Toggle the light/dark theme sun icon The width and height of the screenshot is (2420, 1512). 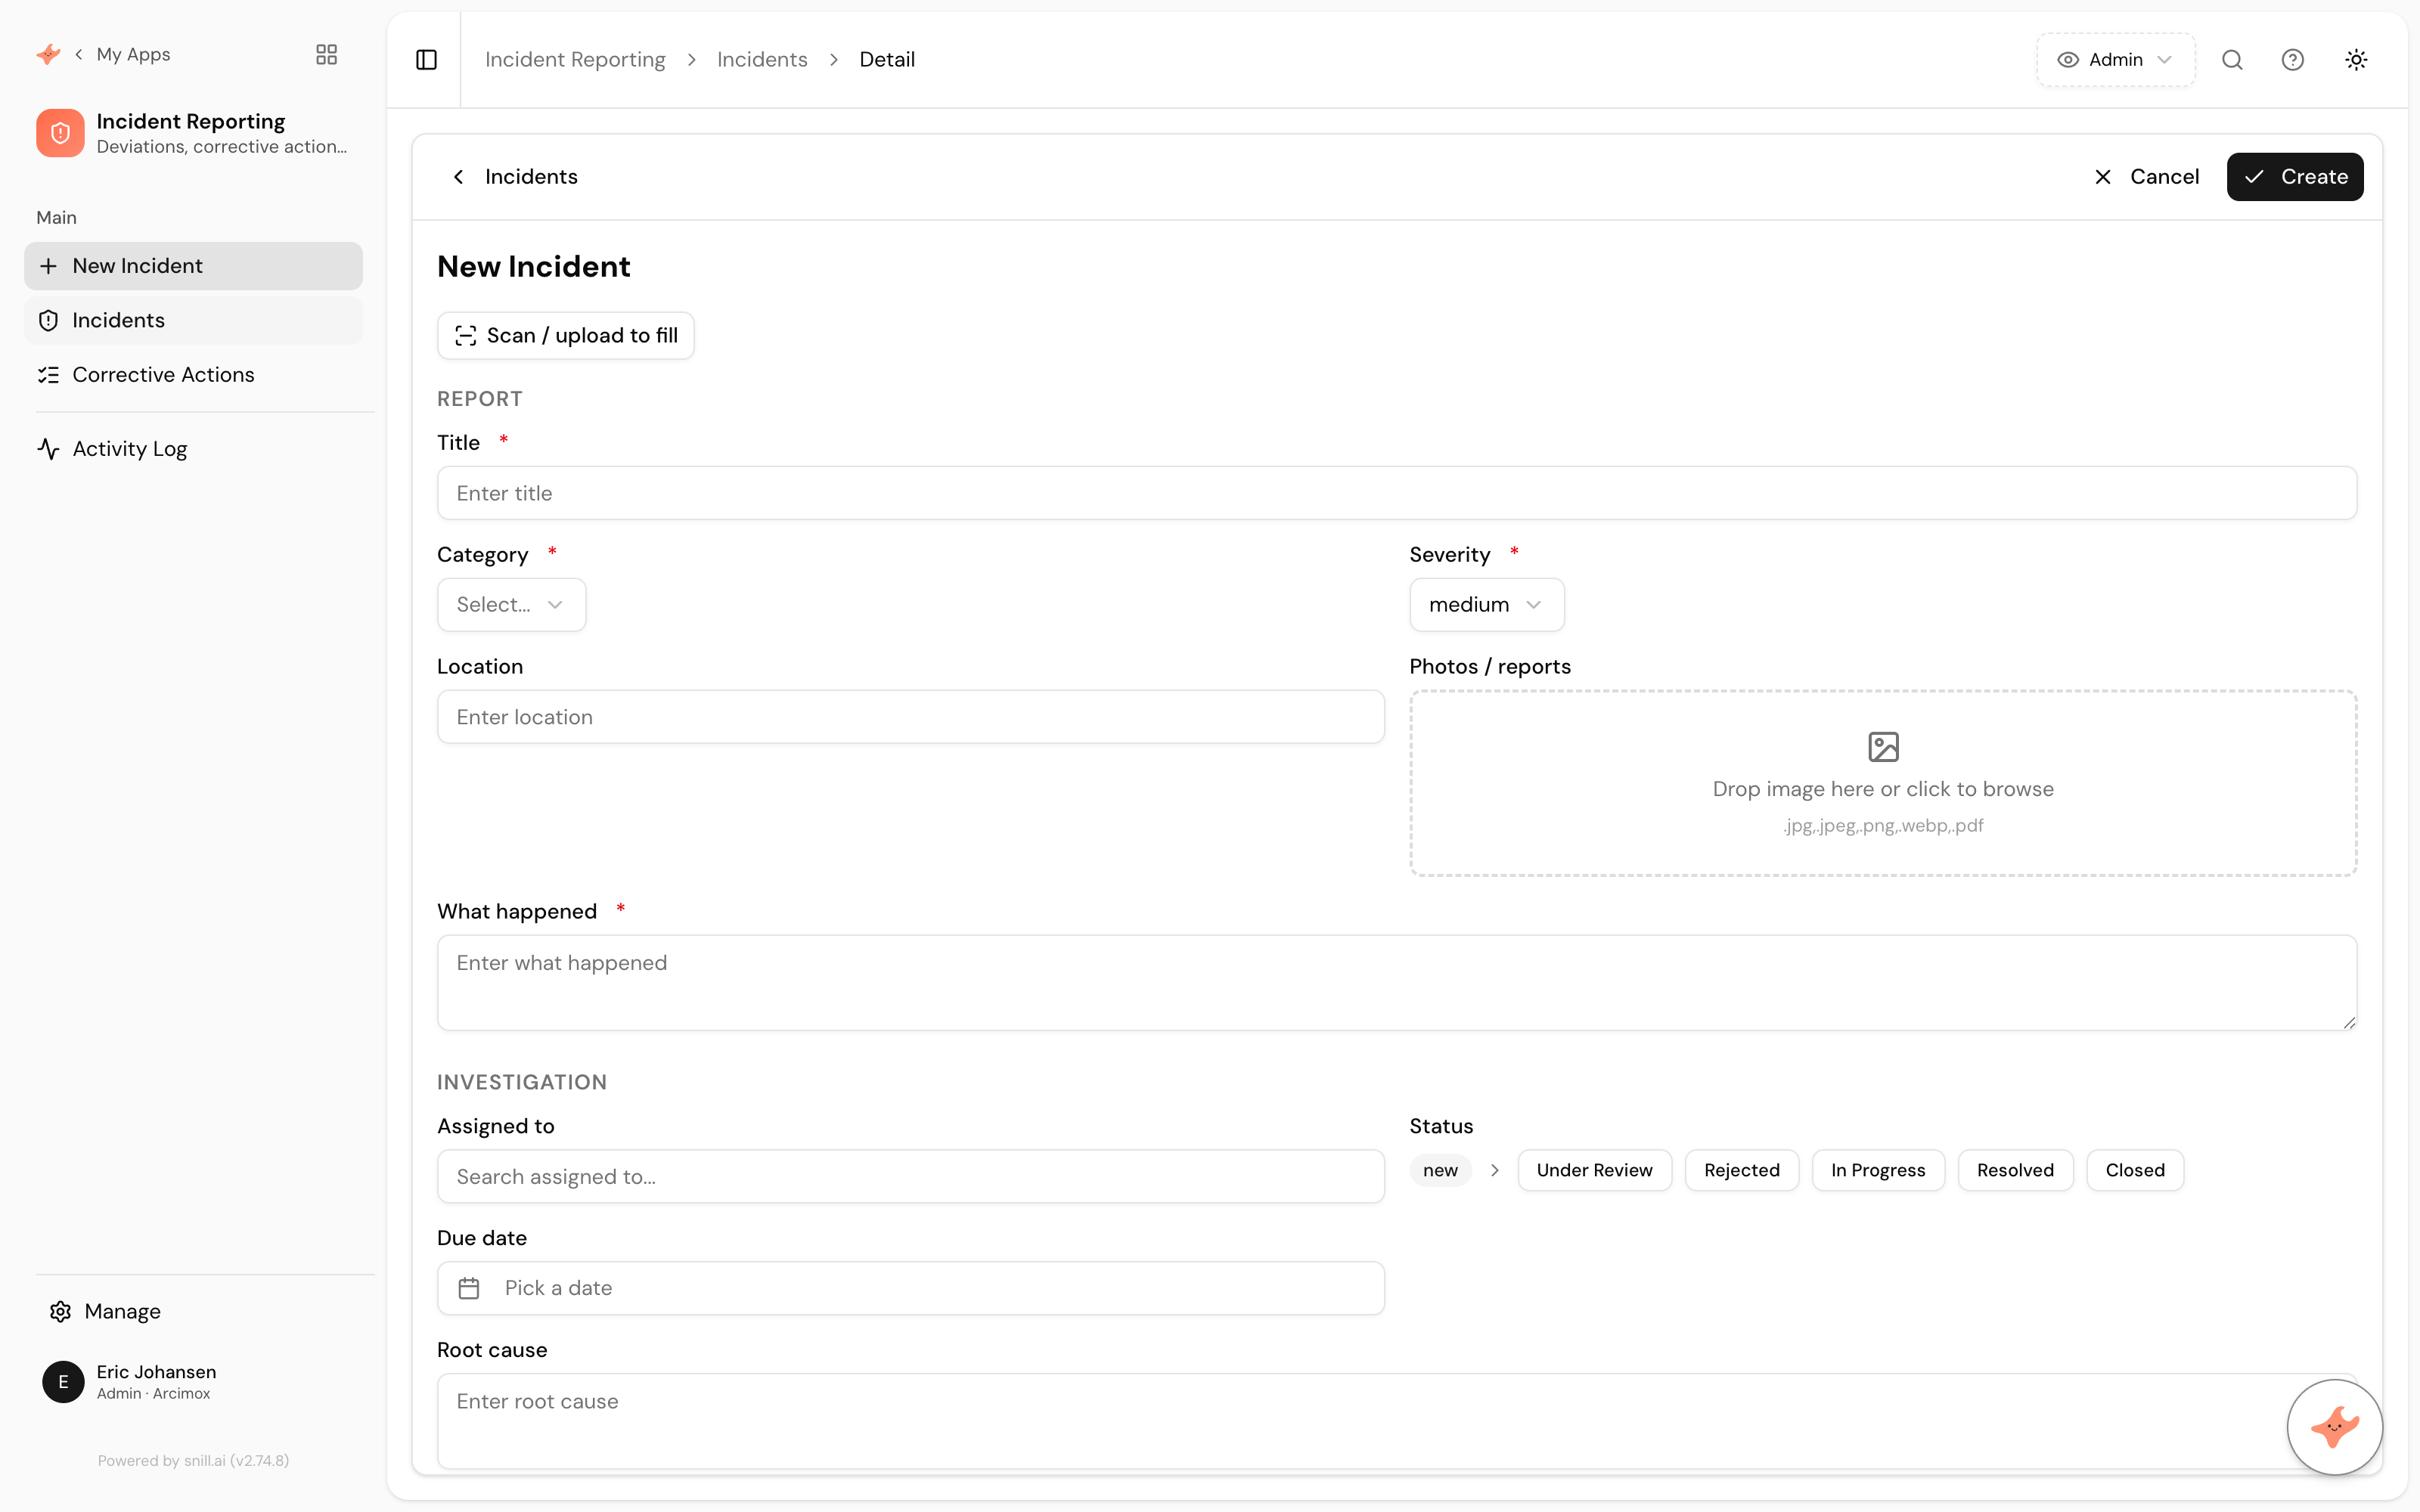coord(2356,60)
